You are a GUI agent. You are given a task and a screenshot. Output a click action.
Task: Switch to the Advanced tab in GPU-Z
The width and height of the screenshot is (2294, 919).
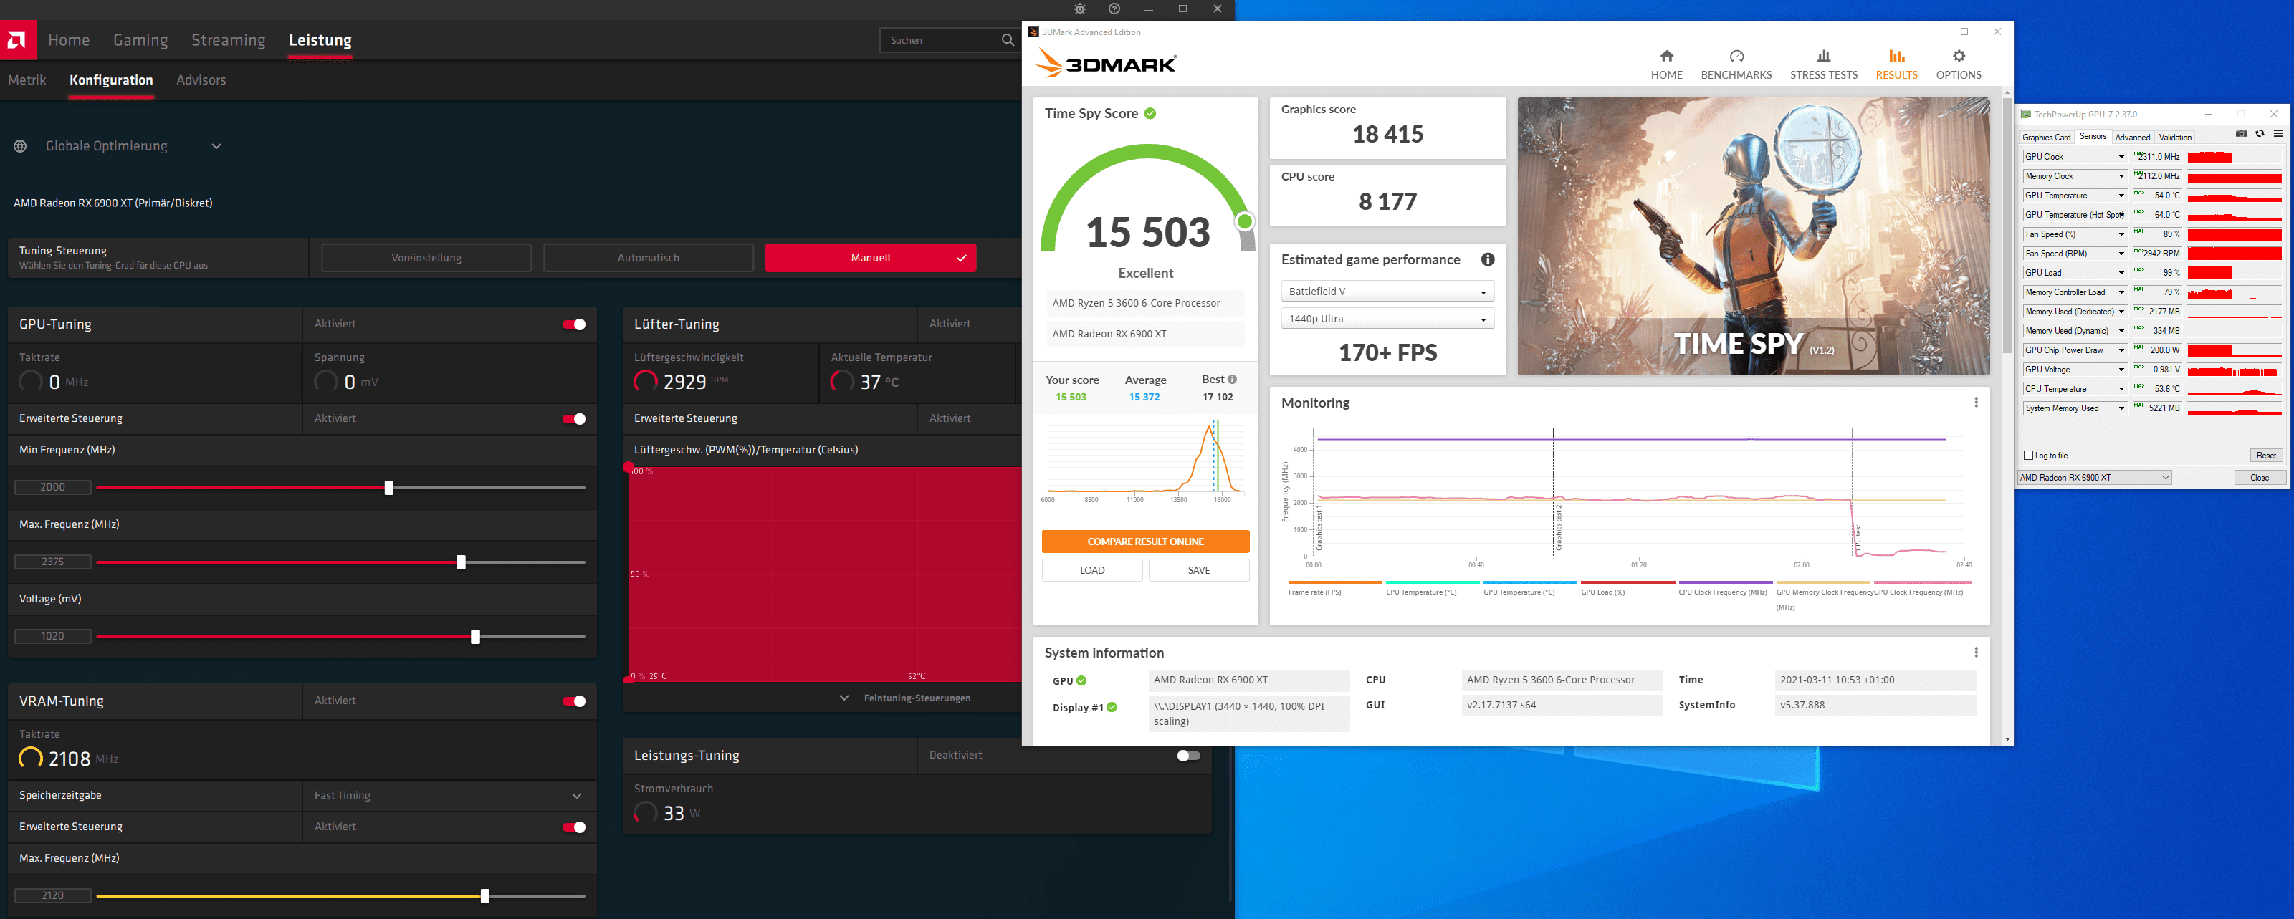(2132, 137)
